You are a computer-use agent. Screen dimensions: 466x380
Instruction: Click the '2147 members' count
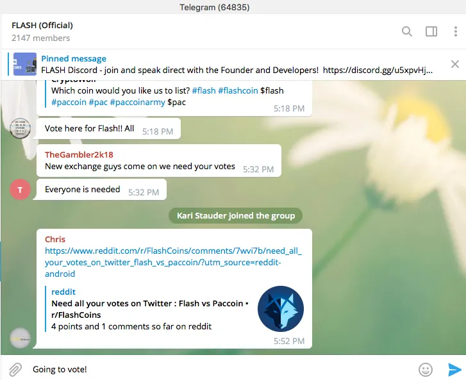tap(41, 38)
